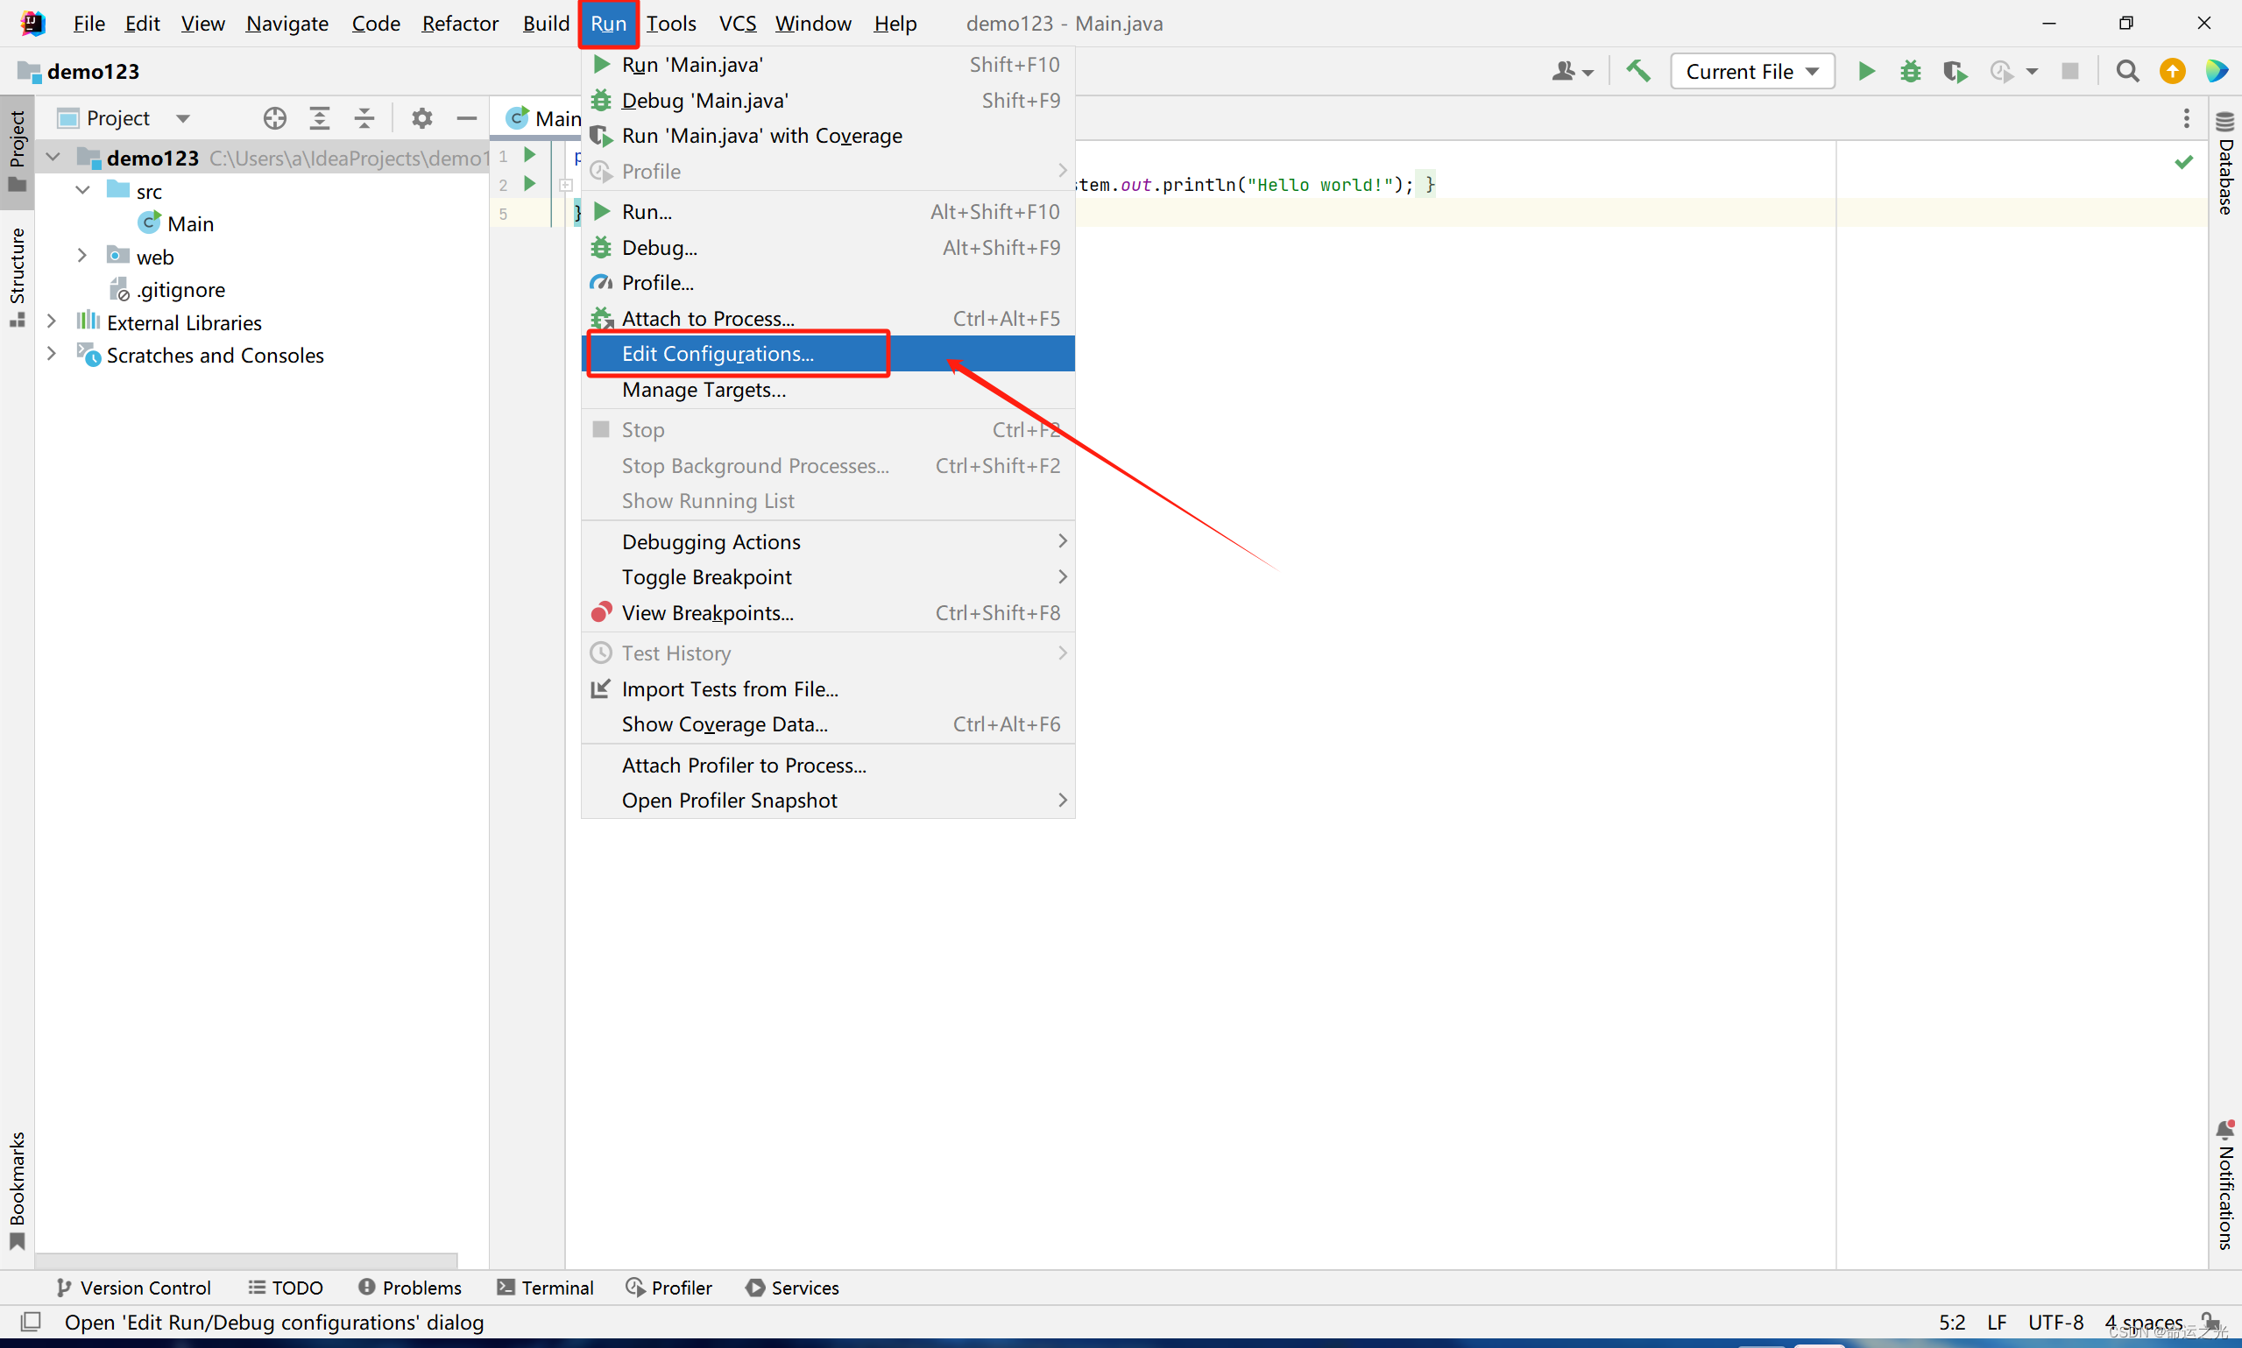Click the Coverage run icon in toolbar

click(1957, 72)
